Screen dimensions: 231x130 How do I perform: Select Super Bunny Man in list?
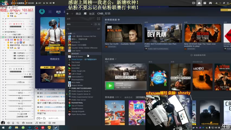coord(79,114)
